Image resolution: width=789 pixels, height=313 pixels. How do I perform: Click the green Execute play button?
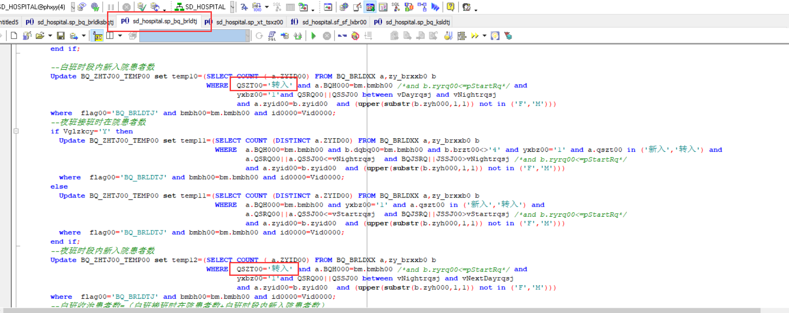(x=314, y=36)
